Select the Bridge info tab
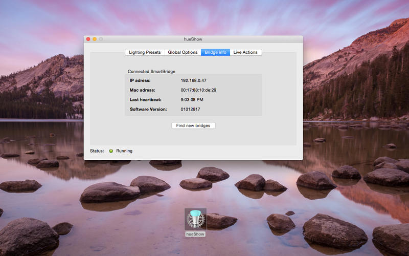The width and height of the screenshot is (409, 256). coord(215,52)
